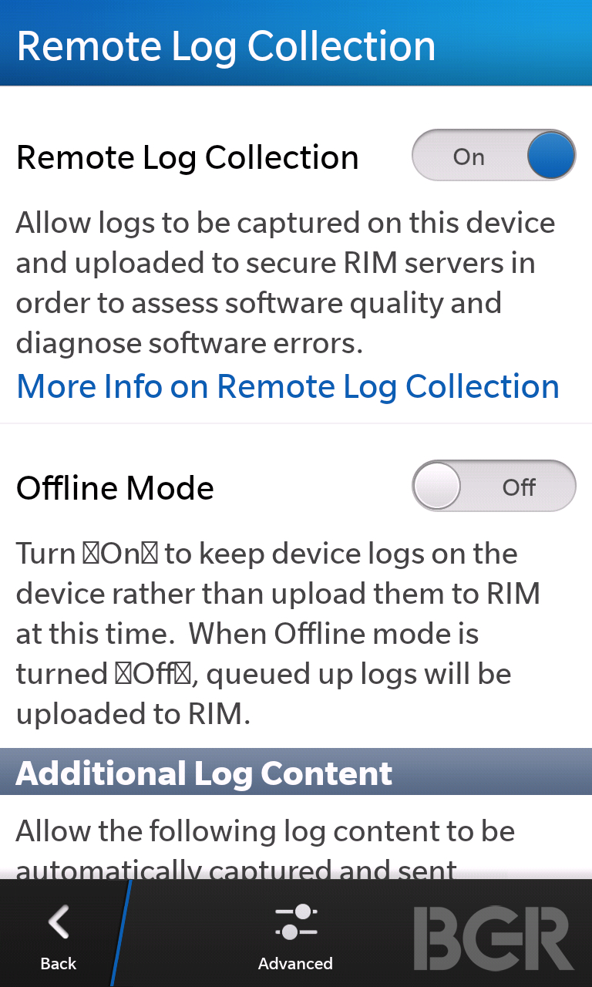Open Advanced settings via sliders icon
This screenshot has width=592, height=987.
coord(295,922)
